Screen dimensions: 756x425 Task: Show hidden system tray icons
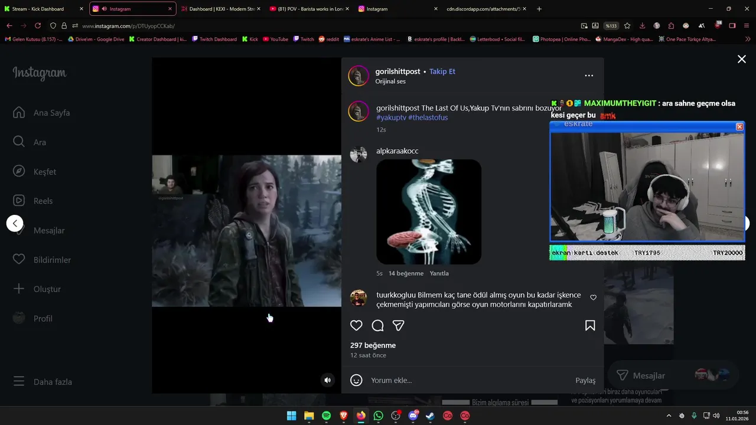(x=669, y=416)
